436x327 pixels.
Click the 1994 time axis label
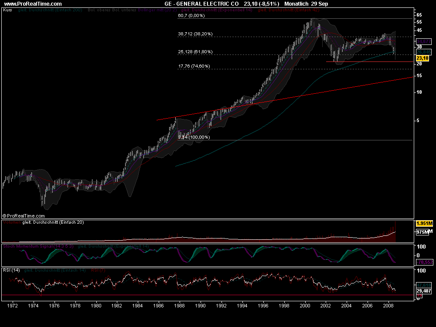tap(242, 306)
